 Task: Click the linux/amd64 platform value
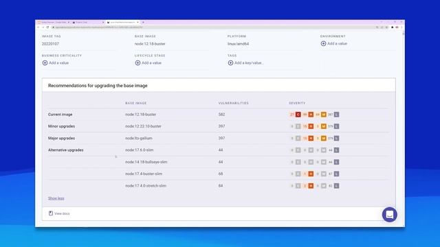click(x=239, y=44)
